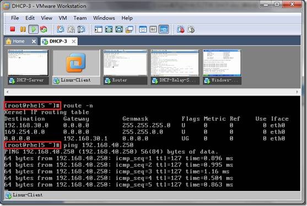Close the DHCP-3 tab
The image size is (307, 206).
(x=74, y=41)
